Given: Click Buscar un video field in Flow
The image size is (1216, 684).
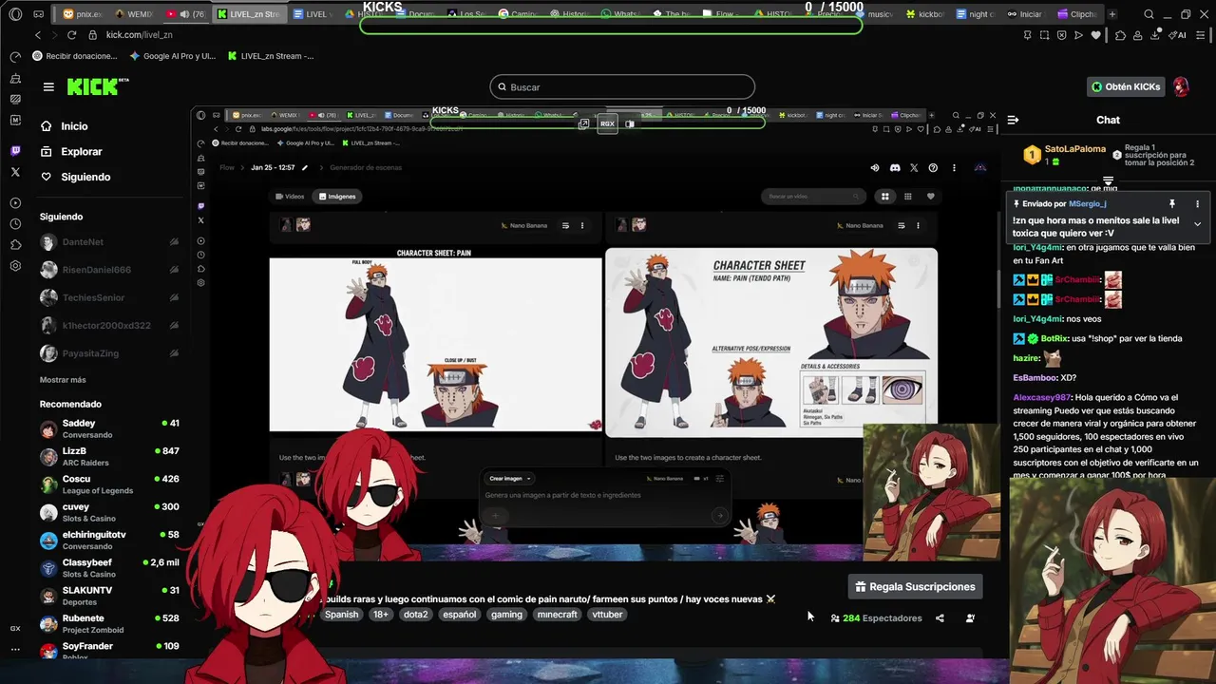Looking at the screenshot, I should click(x=812, y=197).
